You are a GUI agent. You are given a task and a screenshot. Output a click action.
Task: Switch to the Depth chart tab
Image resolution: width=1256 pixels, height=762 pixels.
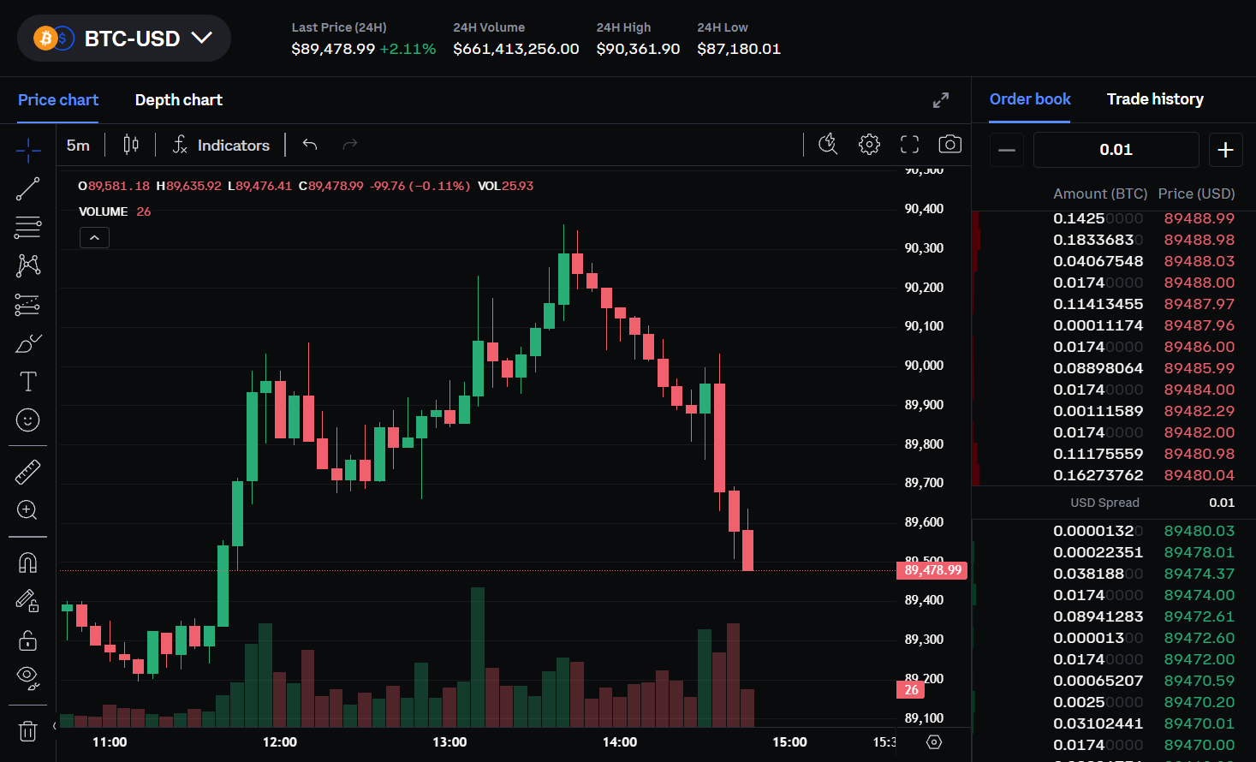coord(178,99)
